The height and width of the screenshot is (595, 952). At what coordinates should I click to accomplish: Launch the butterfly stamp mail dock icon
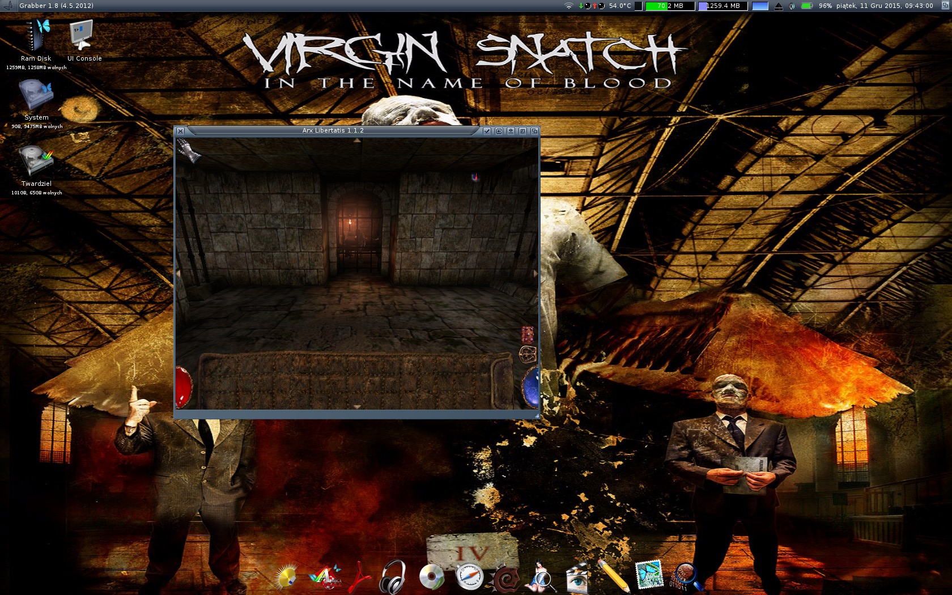(649, 575)
